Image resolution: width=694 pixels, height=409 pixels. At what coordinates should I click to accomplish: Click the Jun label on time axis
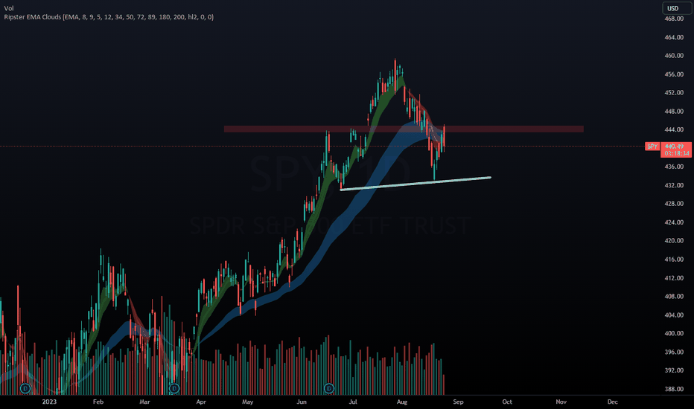coord(302,402)
